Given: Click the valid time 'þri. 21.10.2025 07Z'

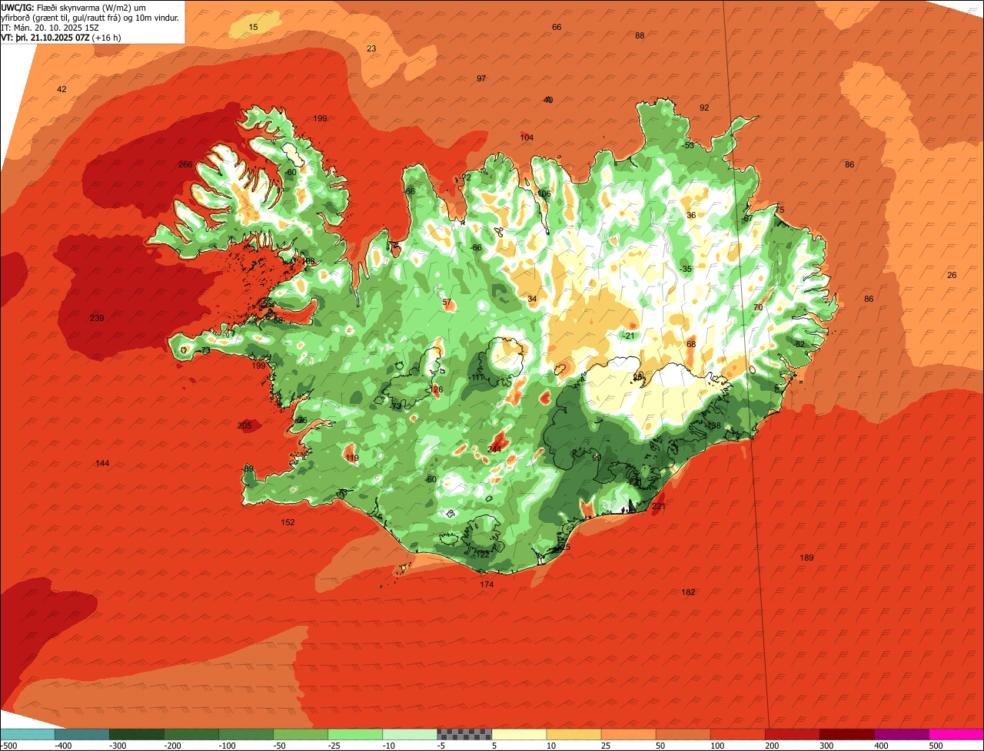Looking at the screenshot, I should tap(52, 37).
